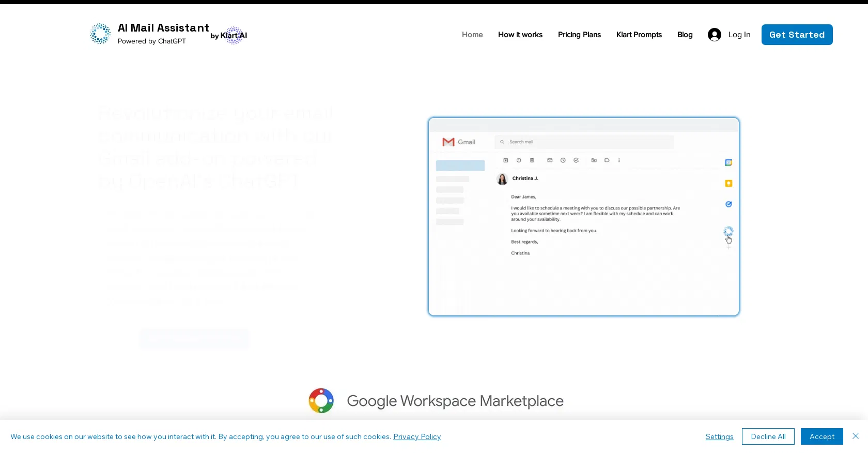This screenshot has height=453, width=868.
Task: Click the Google Workspace Marketplace icon
Action: [x=321, y=401]
